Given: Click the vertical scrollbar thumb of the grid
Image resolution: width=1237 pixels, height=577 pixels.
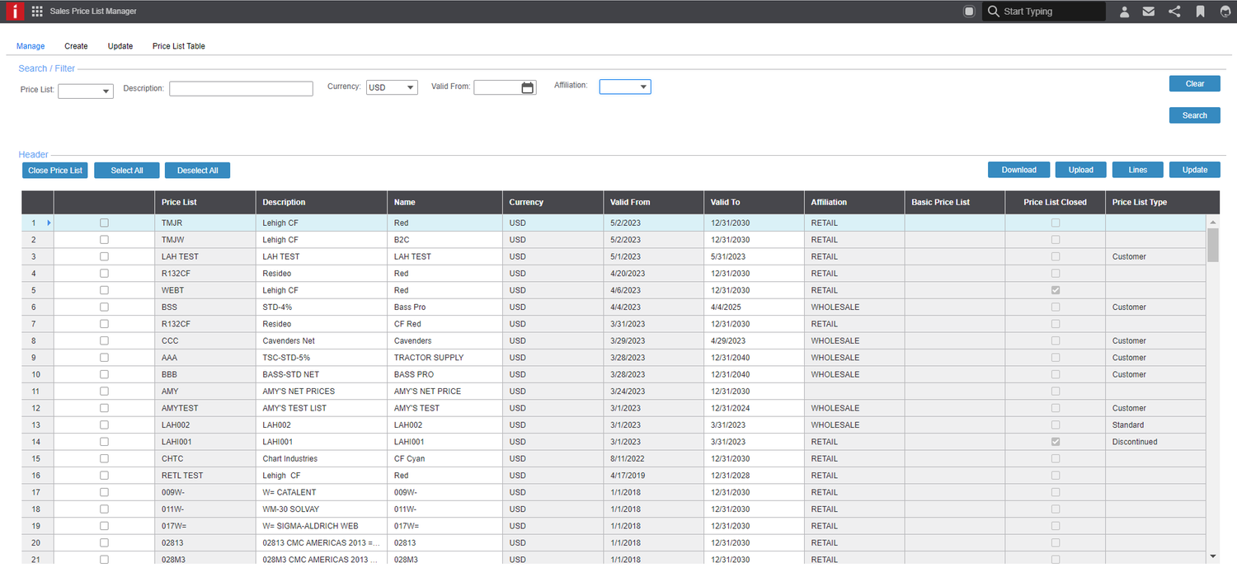Looking at the screenshot, I should [x=1212, y=245].
